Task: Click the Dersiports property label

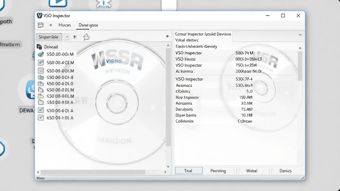Action: coord(184,109)
